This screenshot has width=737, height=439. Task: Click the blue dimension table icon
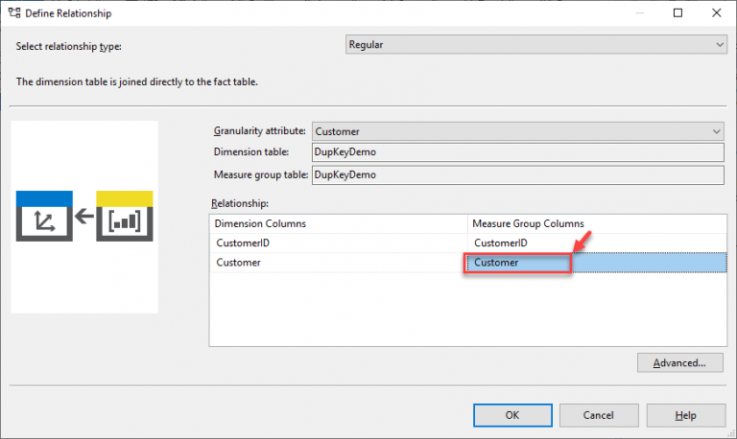click(x=45, y=217)
